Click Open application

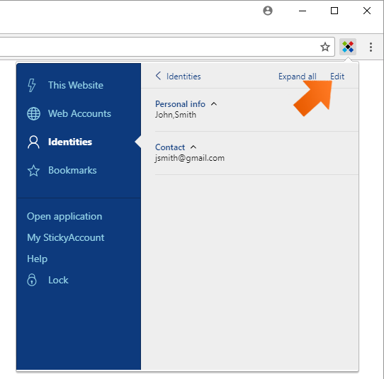64,217
